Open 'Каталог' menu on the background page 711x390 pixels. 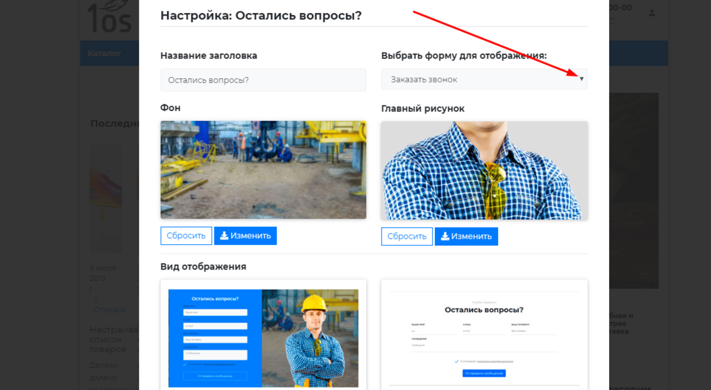104,53
